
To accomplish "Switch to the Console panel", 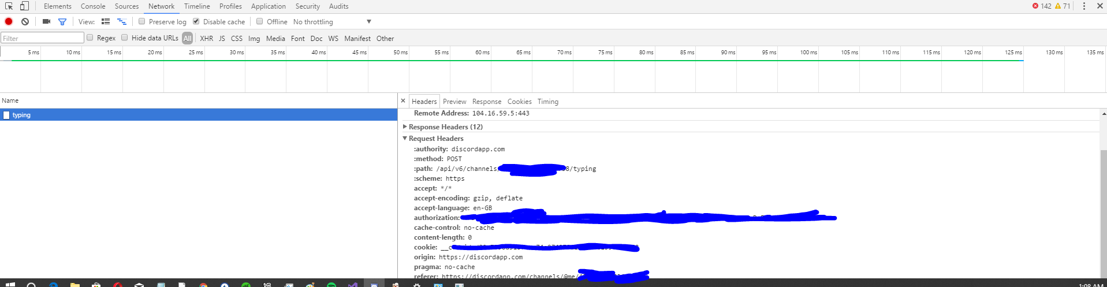I will click(93, 6).
